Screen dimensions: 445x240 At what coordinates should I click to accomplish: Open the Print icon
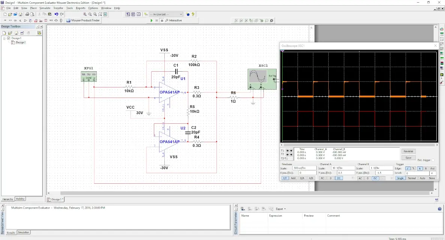(27, 14)
